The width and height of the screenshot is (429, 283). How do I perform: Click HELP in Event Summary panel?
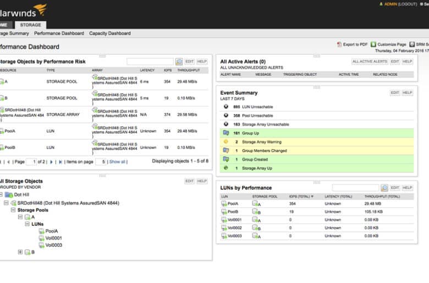pyautogui.click(x=407, y=93)
